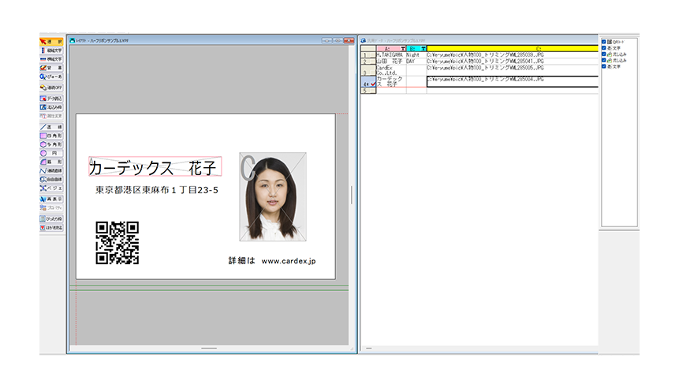
Task: Click the データ読込 data load button
Action: coord(51,98)
